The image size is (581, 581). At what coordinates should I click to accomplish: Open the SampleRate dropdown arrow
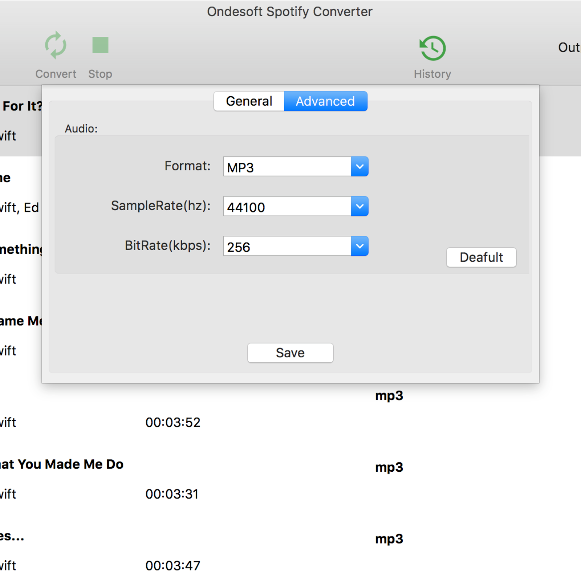pos(359,207)
